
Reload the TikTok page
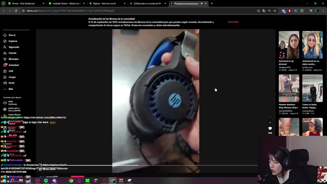coord(16,11)
